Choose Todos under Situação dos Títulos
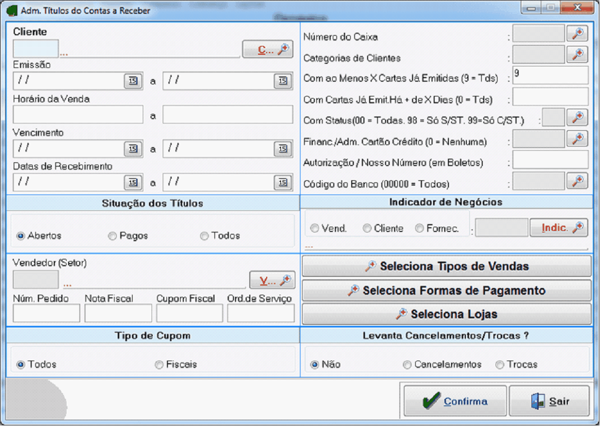The height and width of the screenshot is (426, 600). click(x=204, y=236)
